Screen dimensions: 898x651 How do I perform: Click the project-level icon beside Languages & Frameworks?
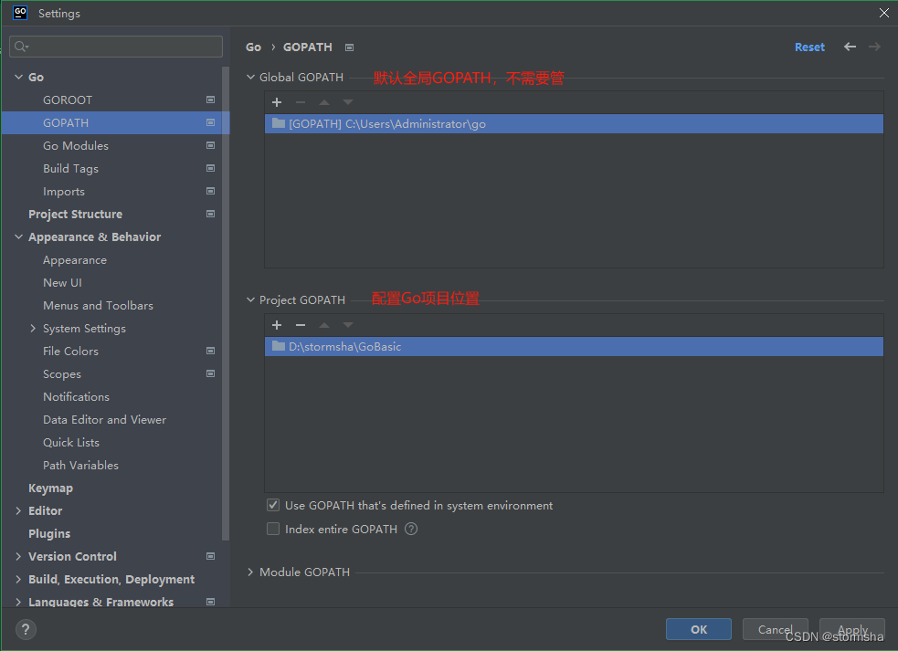click(210, 602)
